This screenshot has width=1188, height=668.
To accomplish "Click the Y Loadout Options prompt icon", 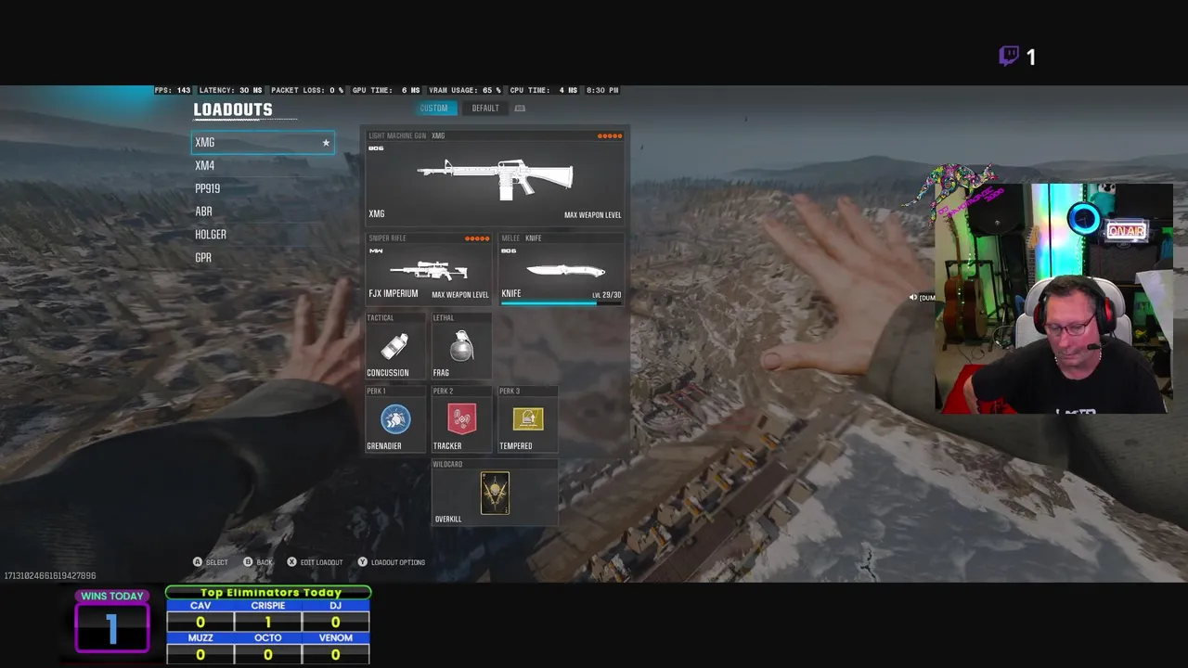I will coord(362,562).
